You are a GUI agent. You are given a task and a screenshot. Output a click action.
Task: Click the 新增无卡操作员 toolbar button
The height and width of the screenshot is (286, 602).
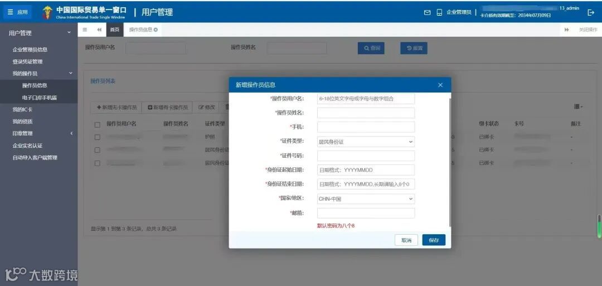(116, 108)
